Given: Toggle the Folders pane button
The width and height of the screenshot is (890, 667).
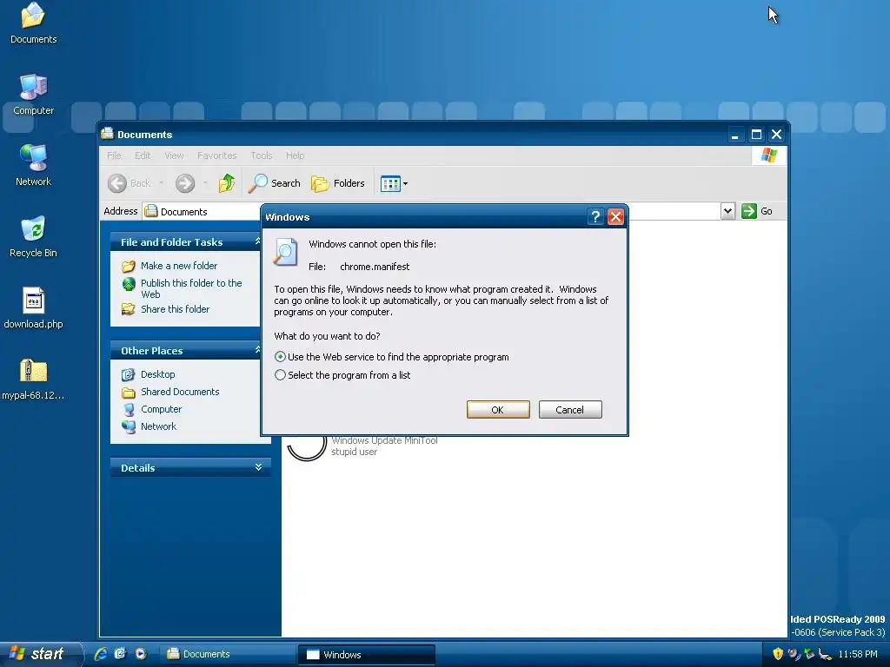Looking at the screenshot, I should pos(338,183).
